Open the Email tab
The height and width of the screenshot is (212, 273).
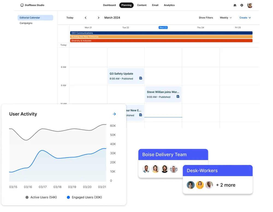[x=155, y=5]
